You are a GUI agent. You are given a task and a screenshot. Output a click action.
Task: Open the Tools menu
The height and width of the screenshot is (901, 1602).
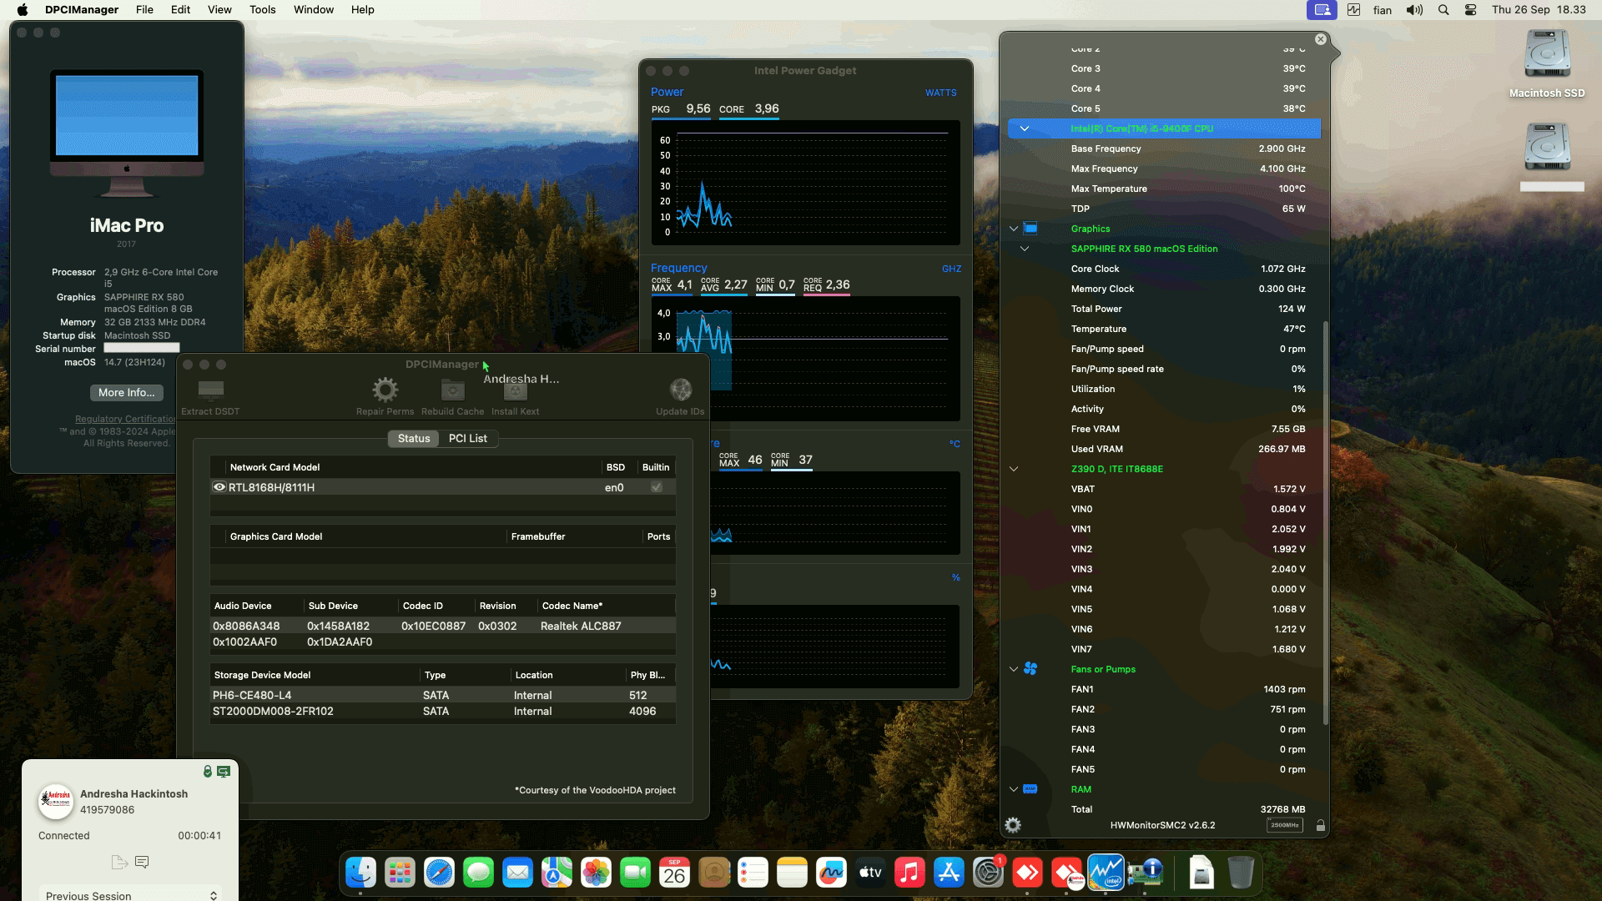(262, 10)
